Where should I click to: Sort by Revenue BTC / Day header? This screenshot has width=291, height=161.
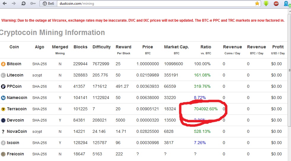(x=257, y=50)
